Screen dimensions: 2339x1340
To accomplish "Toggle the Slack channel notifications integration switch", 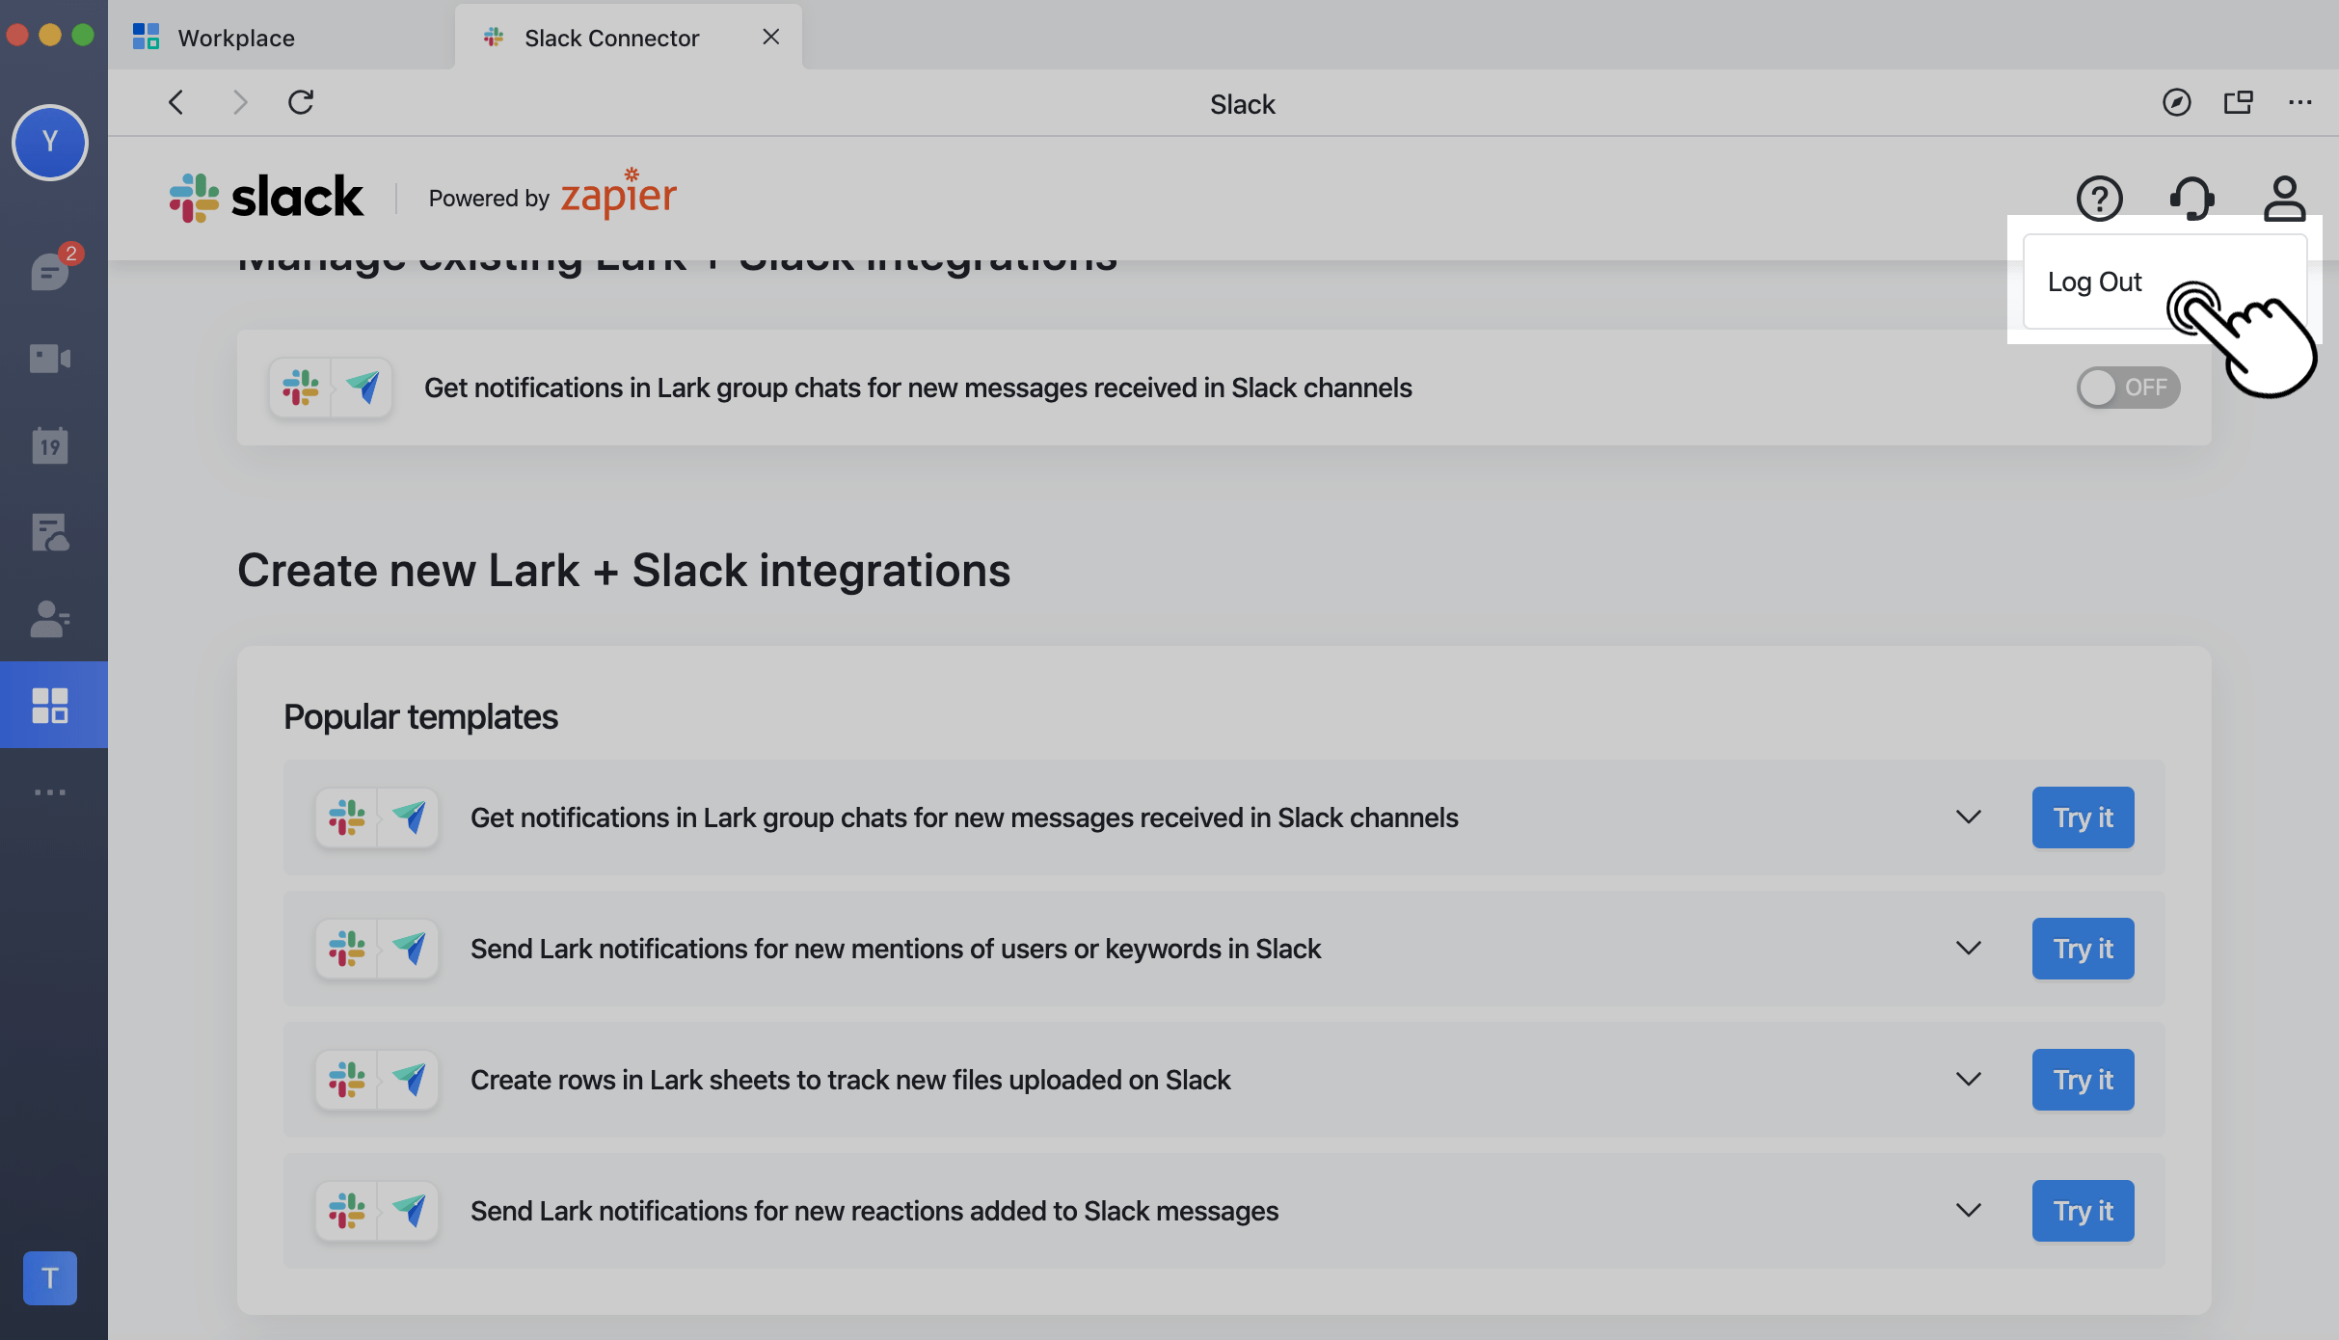I will [2127, 388].
